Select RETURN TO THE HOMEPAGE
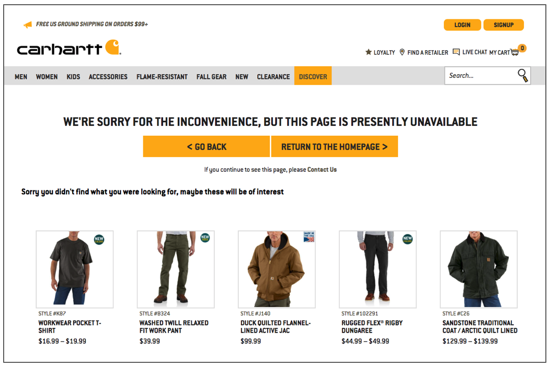 tap(334, 146)
